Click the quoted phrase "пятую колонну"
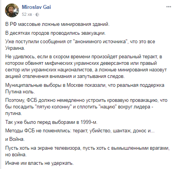This screenshot has width=173, height=169. click(53, 107)
